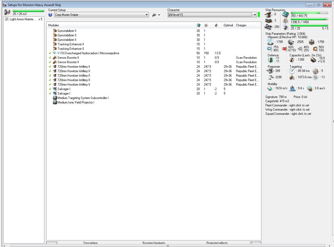Switch to the Projected effects tab

(217, 243)
